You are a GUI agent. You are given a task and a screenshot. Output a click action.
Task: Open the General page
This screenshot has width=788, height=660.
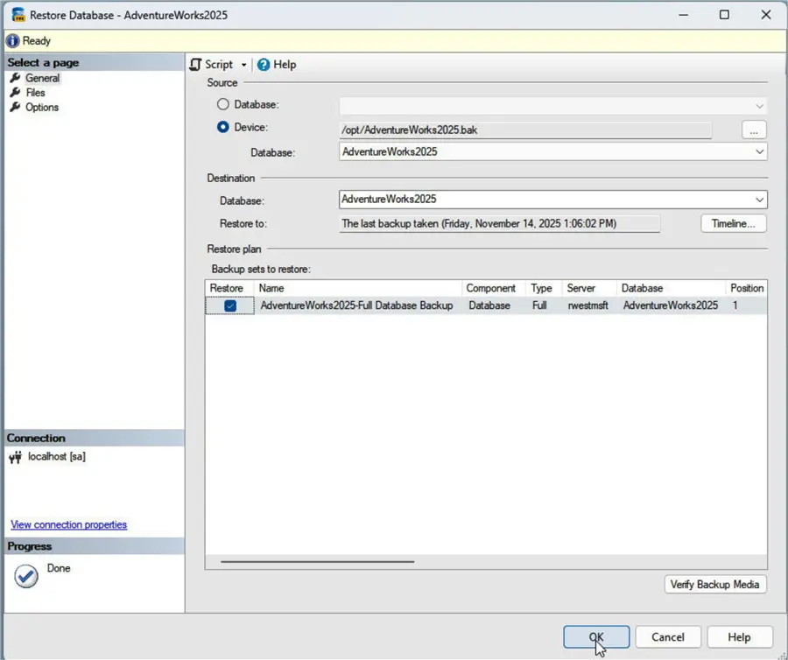click(x=43, y=78)
